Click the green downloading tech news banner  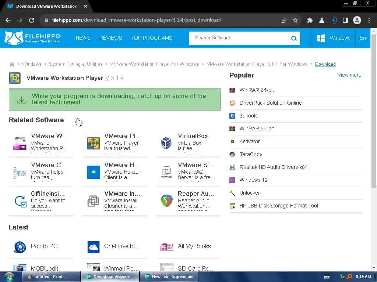pyautogui.click(x=114, y=100)
